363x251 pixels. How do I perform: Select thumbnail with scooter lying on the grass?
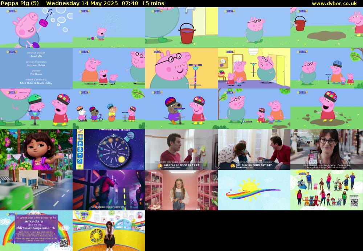pyautogui.click(x=254, y=109)
